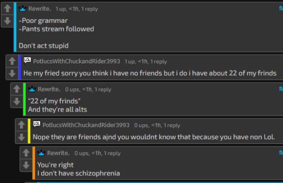This screenshot has width=283, height=183.
Task: Downvote the 'And they're all alts' comment
Action: pos(16,101)
